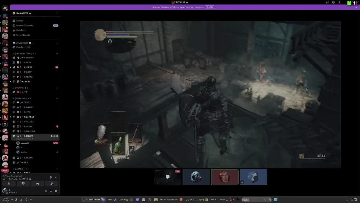Disable Streamer Mode from banner
360x203 pixels.
click(x=210, y=7)
